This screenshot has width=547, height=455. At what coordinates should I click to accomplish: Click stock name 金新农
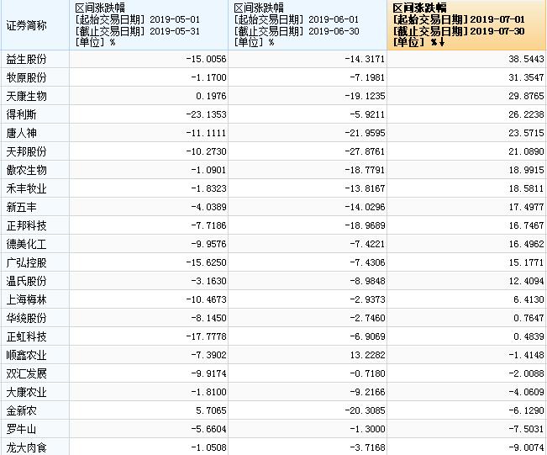tap(21, 410)
